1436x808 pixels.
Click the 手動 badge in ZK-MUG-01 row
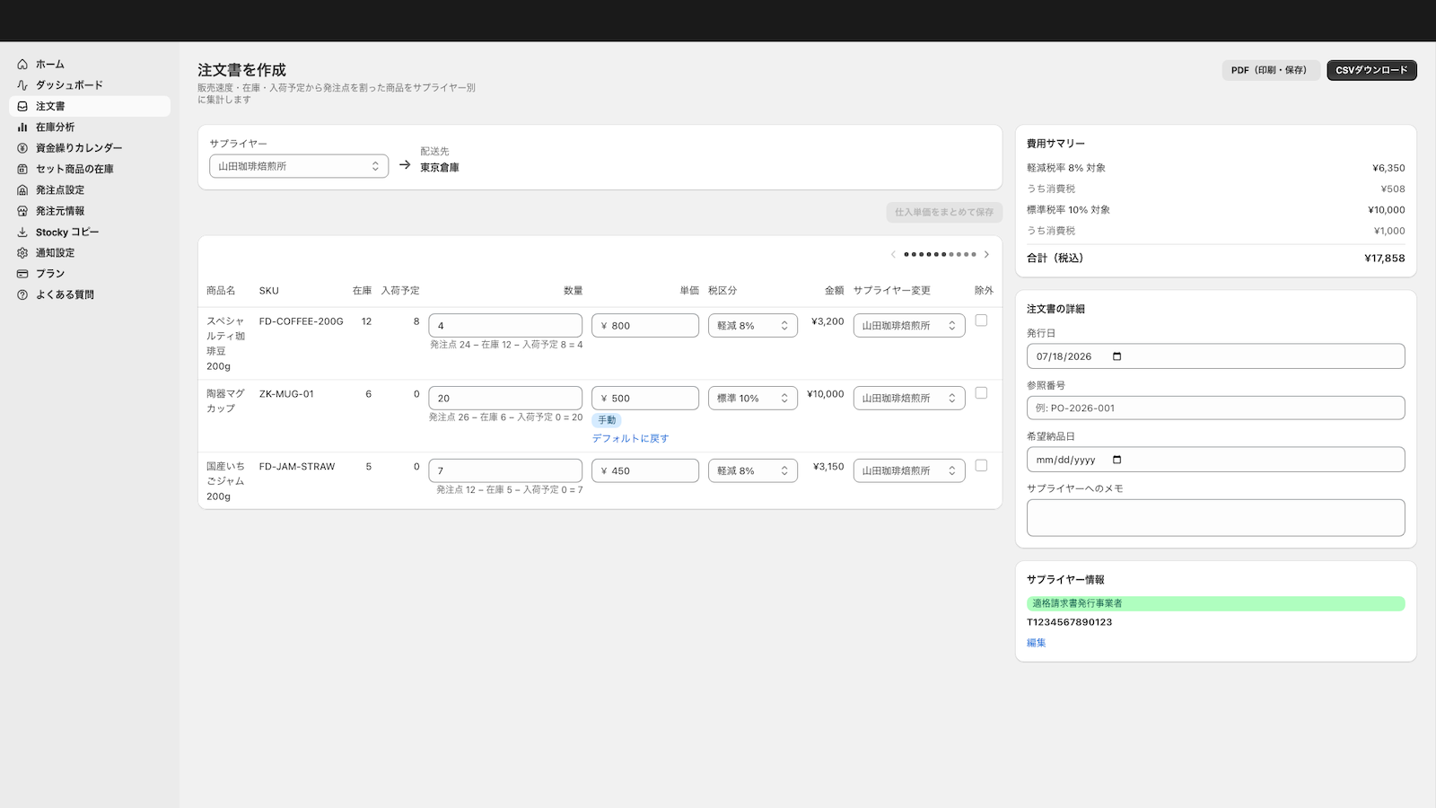607,420
